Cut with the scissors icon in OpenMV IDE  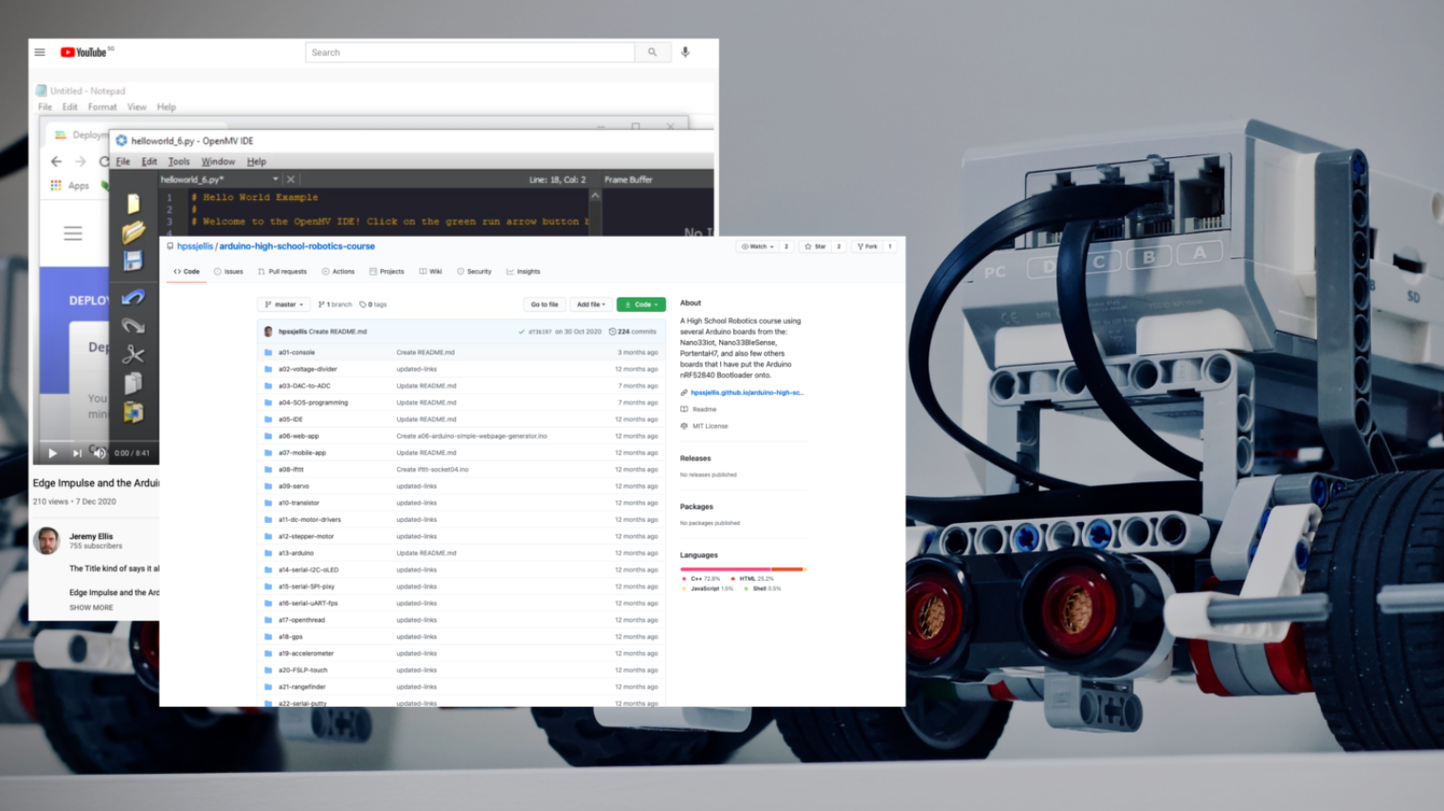click(134, 354)
